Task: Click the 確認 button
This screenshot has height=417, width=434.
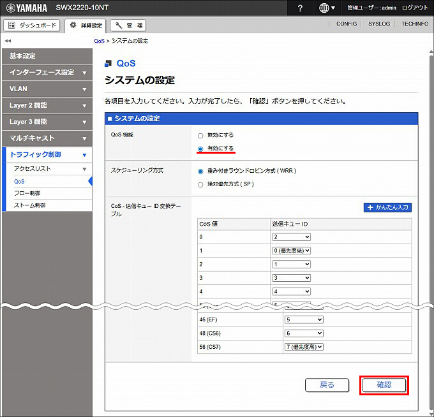Action: click(384, 385)
